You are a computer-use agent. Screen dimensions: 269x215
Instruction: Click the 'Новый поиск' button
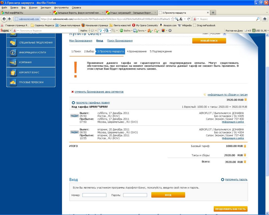(x=209, y=41)
